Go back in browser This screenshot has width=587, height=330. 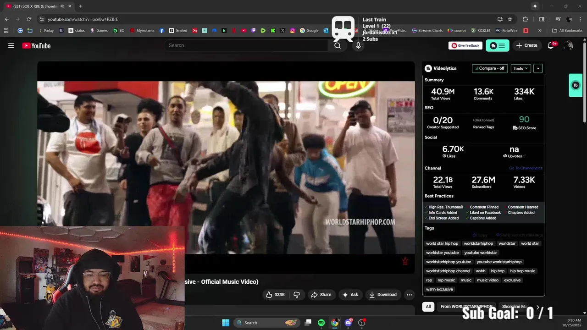(x=6, y=19)
